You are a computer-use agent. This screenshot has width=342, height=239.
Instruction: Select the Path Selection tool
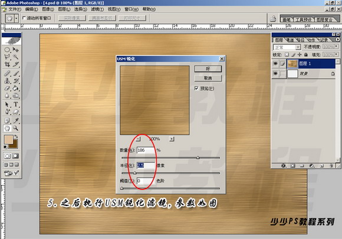[x=7, y=104]
